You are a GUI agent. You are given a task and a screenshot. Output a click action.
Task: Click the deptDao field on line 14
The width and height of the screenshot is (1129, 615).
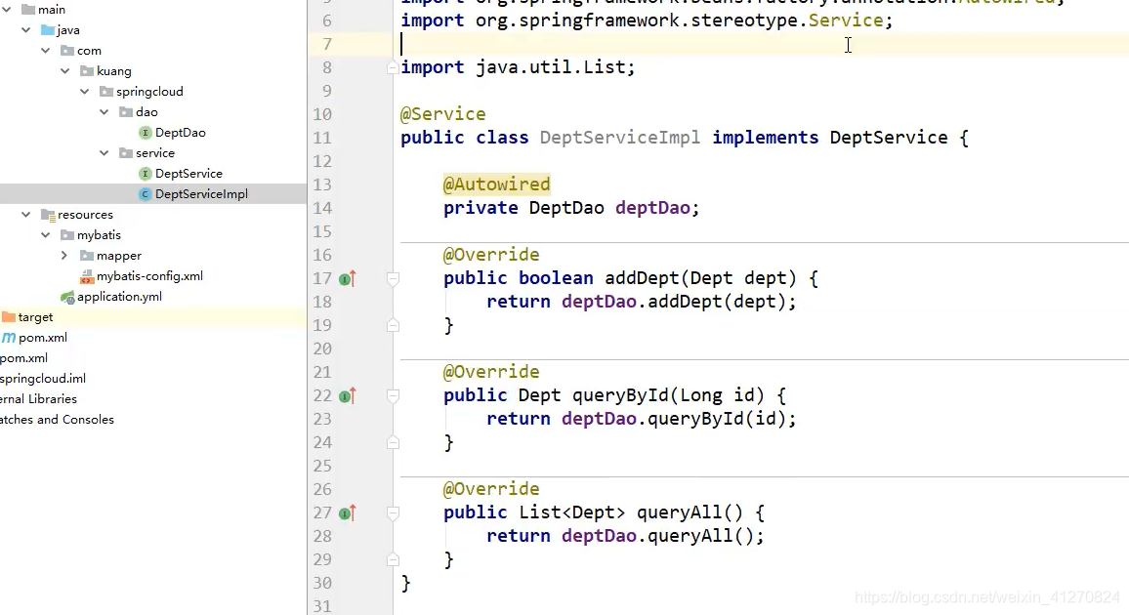(x=652, y=208)
